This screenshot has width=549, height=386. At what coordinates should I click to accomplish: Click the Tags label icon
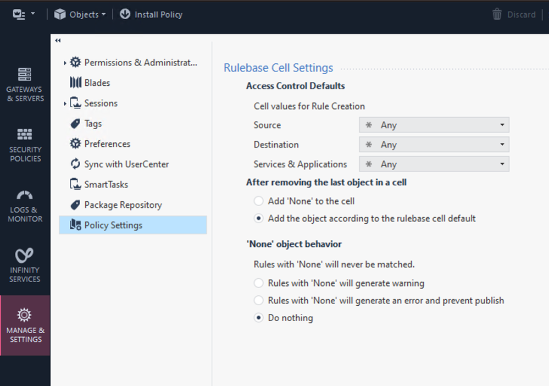coord(75,123)
